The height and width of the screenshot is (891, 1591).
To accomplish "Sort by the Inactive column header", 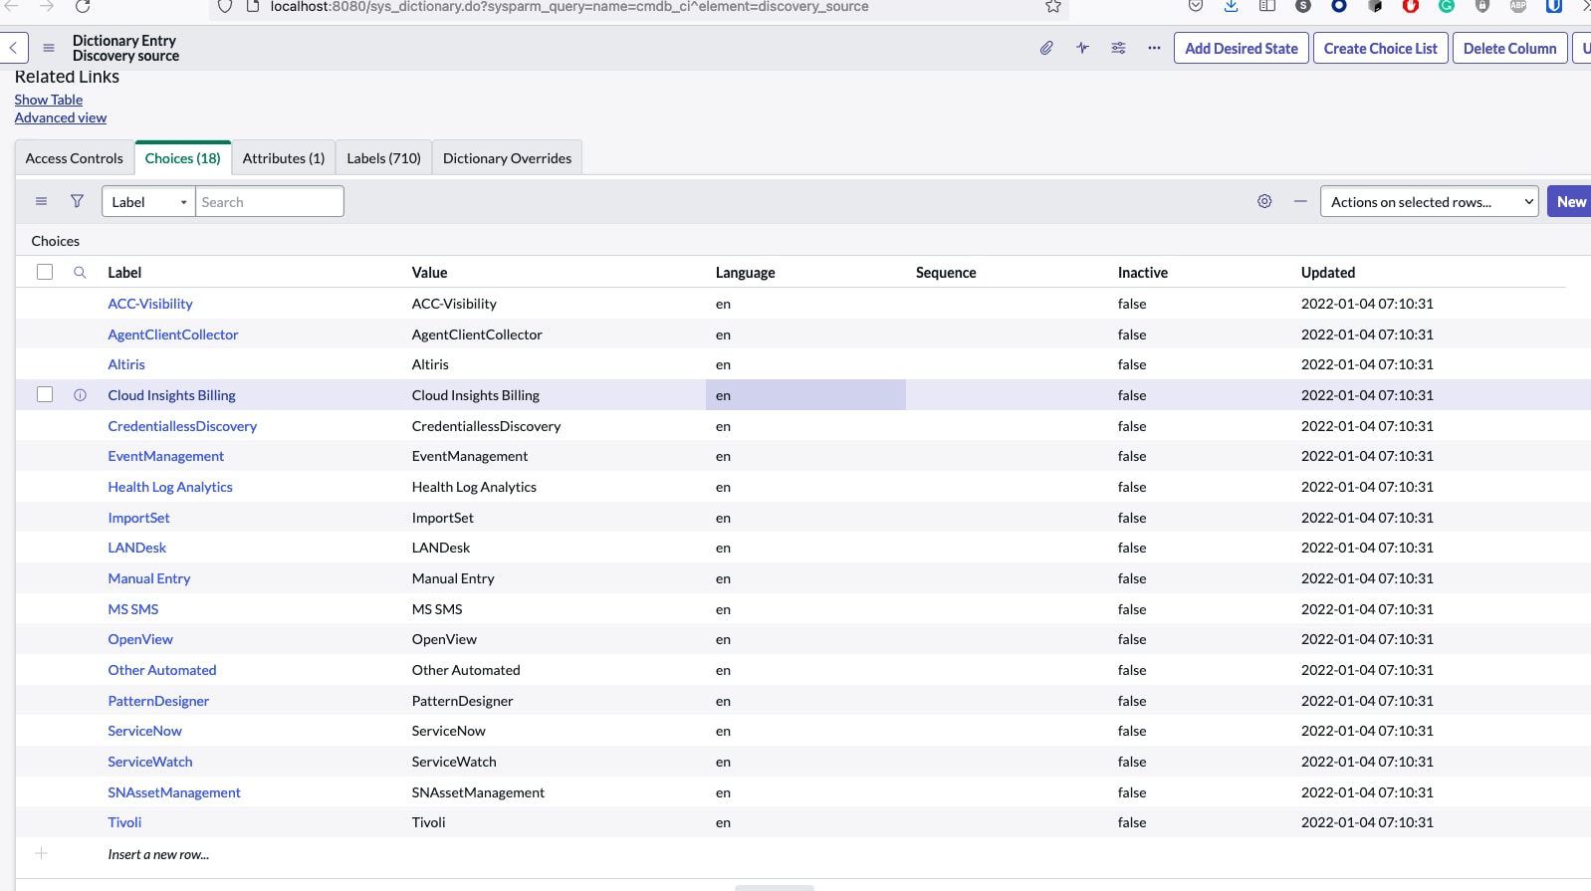I will [x=1143, y=273].
